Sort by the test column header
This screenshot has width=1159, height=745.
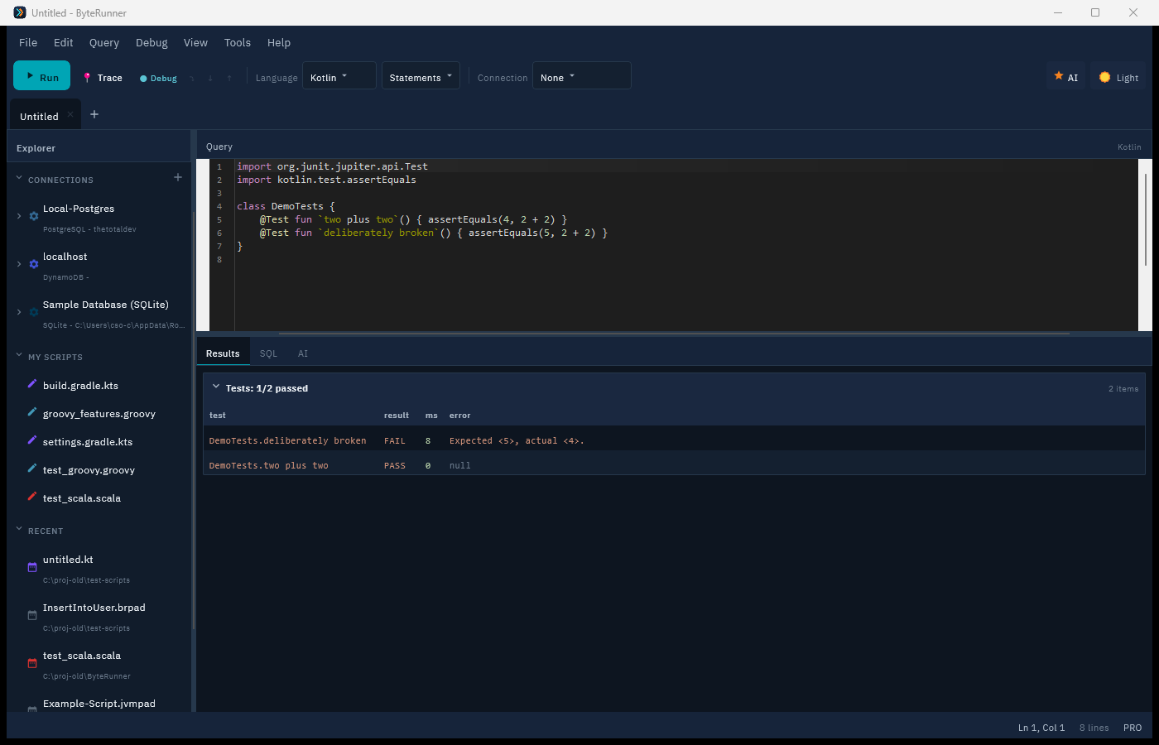[x=218, y=416]
